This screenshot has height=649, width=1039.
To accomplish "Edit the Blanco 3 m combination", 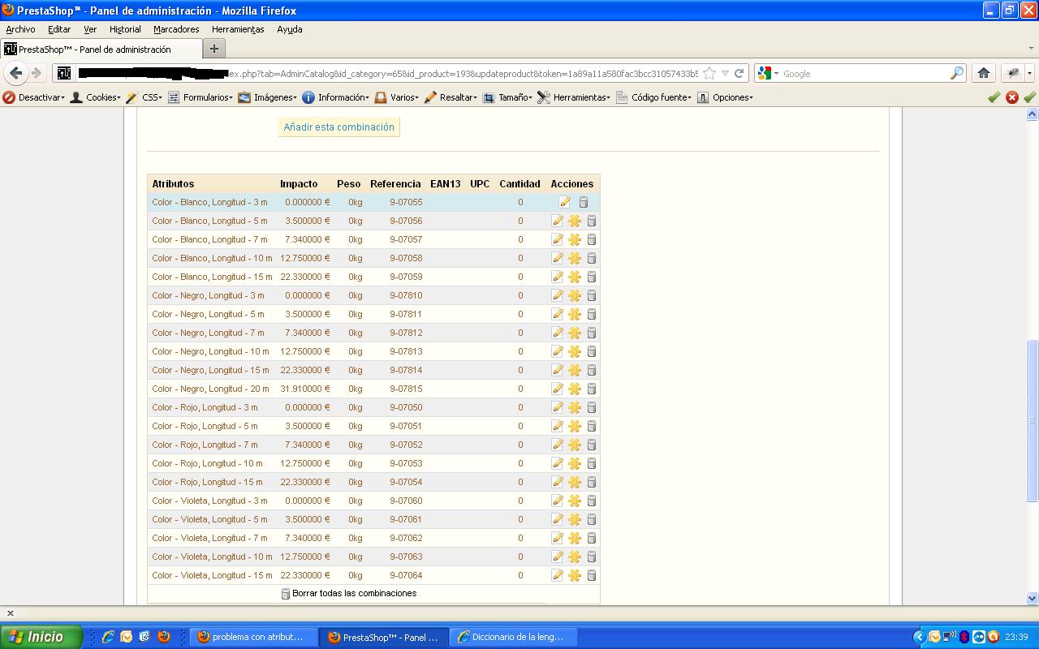I will 565,202.
